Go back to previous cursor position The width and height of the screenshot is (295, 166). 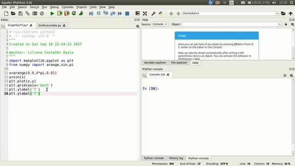[171, 13]
